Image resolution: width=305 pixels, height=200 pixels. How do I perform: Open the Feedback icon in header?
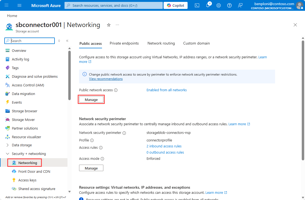pos(240,5)
